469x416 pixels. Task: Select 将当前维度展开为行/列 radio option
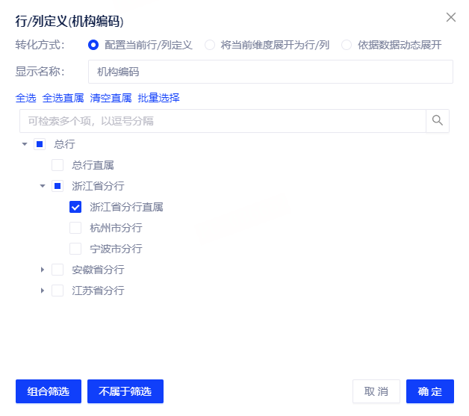pyautogui.click(x=210, y=45)
